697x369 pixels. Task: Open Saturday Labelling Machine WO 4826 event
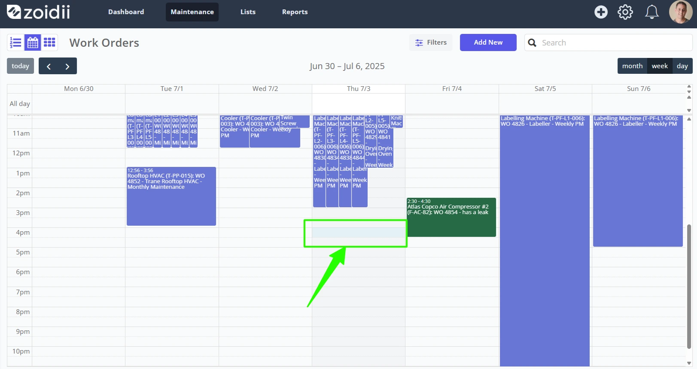point(545,240)
